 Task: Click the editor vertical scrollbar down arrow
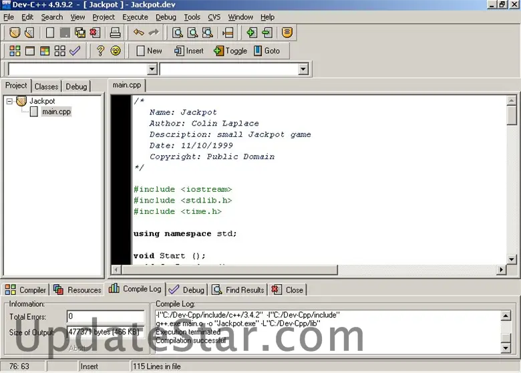512,259
